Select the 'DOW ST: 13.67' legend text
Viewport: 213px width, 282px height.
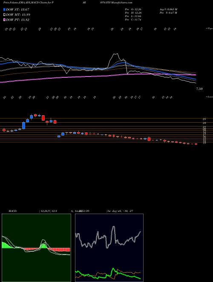point(17,9)
